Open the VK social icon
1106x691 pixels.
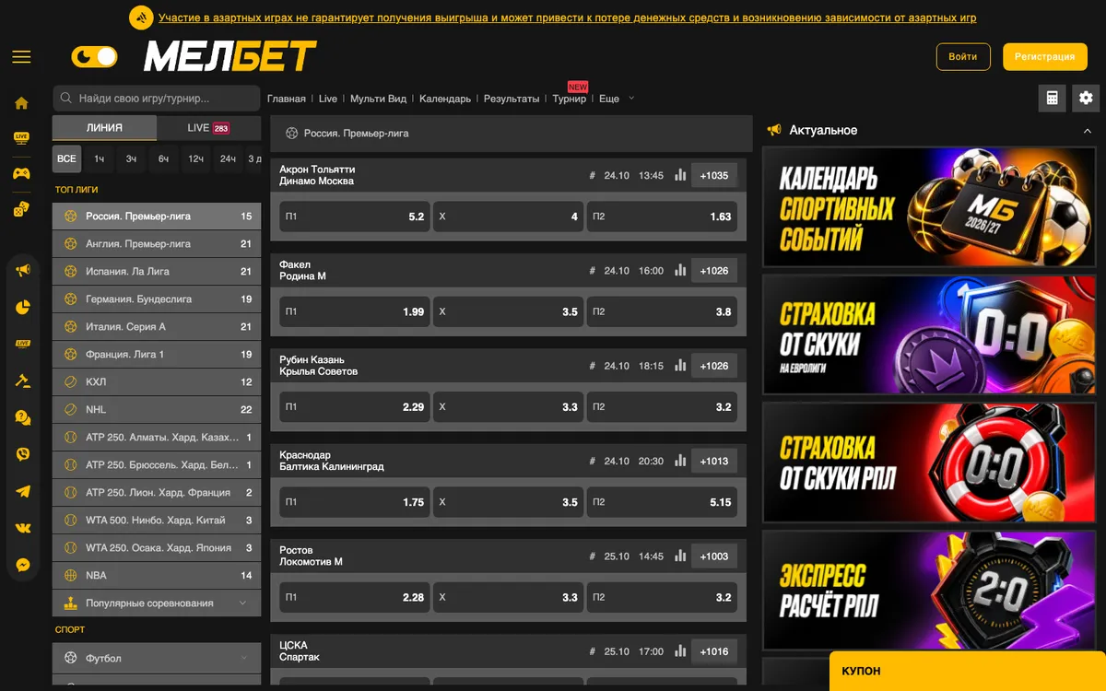[23, 529]
